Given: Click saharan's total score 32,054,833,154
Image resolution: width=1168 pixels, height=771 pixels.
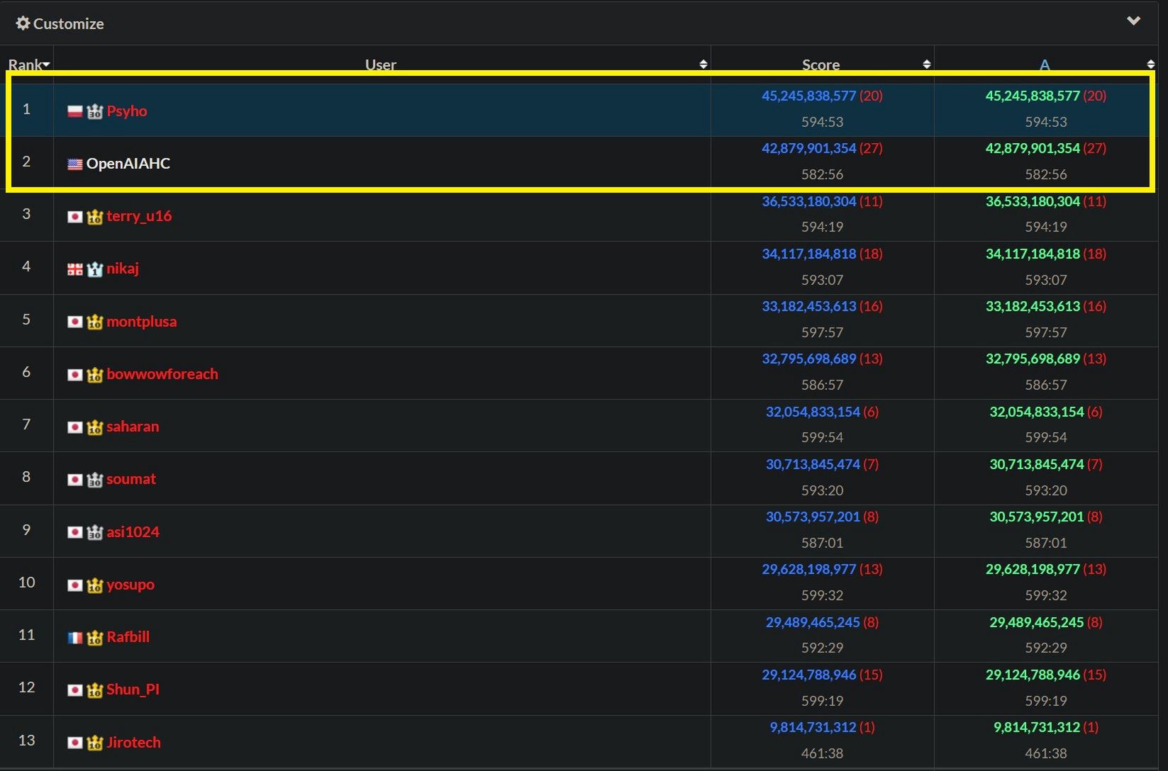Looking at the screenshot, I should point(813,412).
